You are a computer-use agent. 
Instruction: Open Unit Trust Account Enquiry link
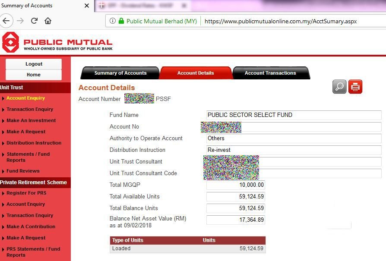click(25, 98)
